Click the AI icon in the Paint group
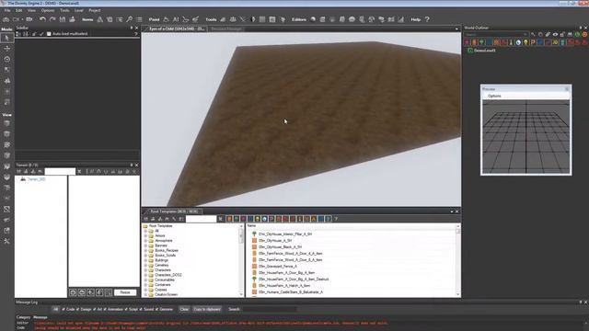The height and width of the screenshot is (331, 589). (176, 19)
